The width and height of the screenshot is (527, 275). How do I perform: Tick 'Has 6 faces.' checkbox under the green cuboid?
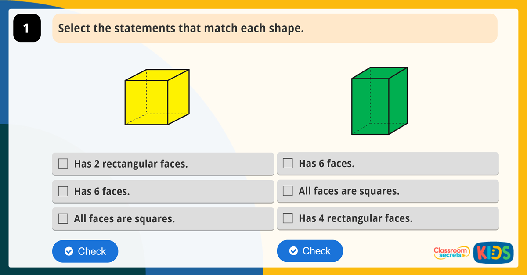288,164
